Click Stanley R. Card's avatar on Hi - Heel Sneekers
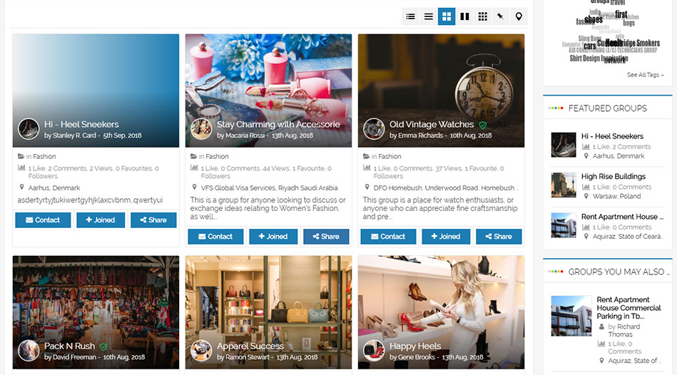The image size is (677, 375). tap(29, 129)
